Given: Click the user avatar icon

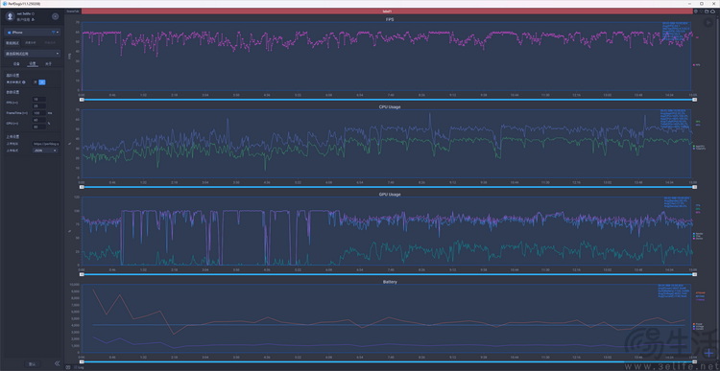Looking at the screenshot, I should pyautogui.click(x=11, y=16).
